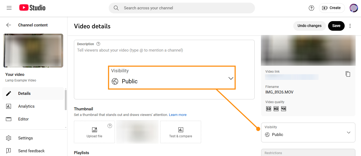Click the back arrow to Channel content
Image resolution: width=361 pixels, height=156 pixels.
9,25
